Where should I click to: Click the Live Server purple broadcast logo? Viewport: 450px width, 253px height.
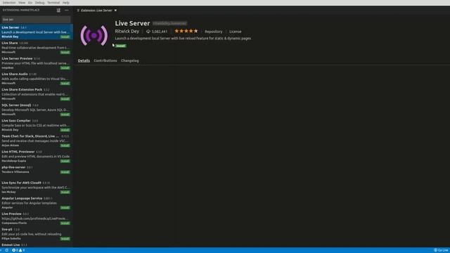[94, 36]
